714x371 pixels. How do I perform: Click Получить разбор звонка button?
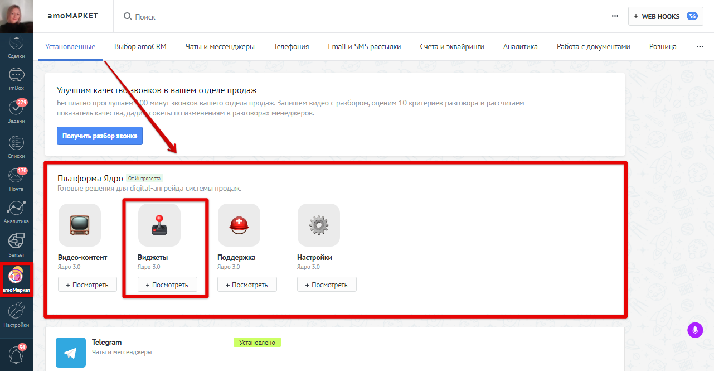point(100,136)
